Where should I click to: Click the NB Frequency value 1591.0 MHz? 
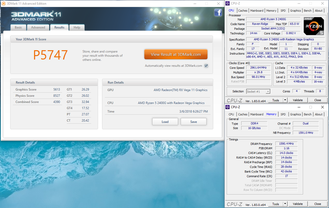click(x=306, y=133)
